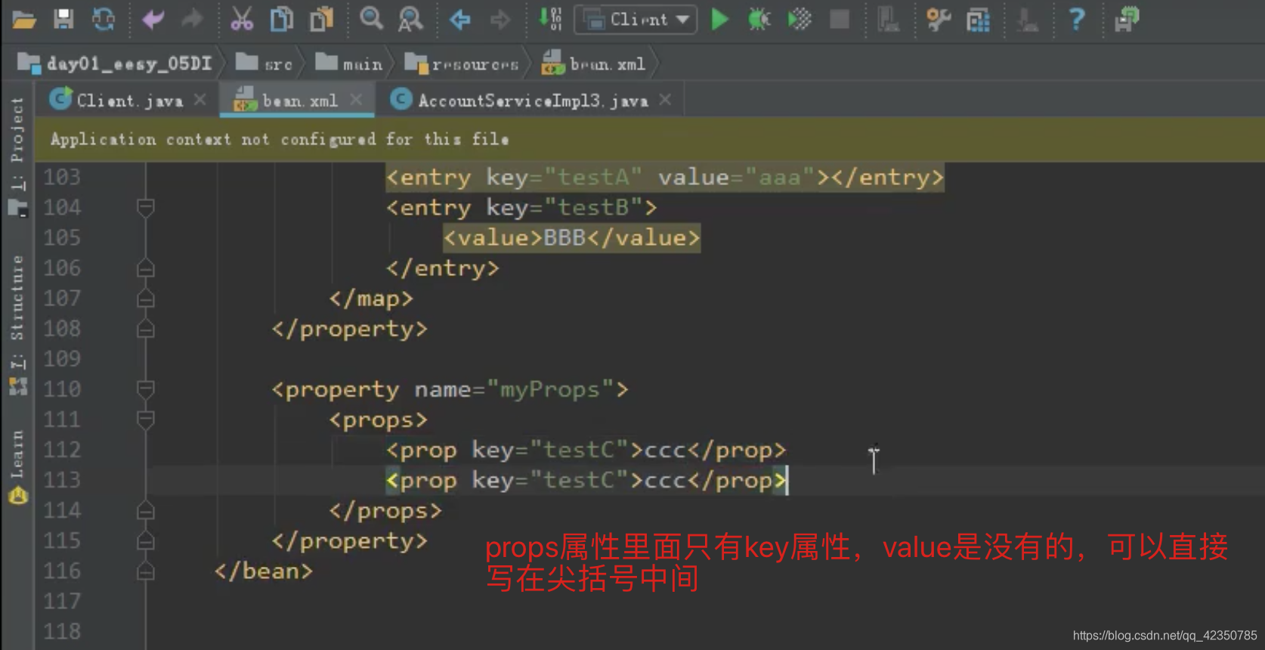Place cursor on the </map> closing tag
The width and height of the screenshot is (1265, 650).
(371, 299)
